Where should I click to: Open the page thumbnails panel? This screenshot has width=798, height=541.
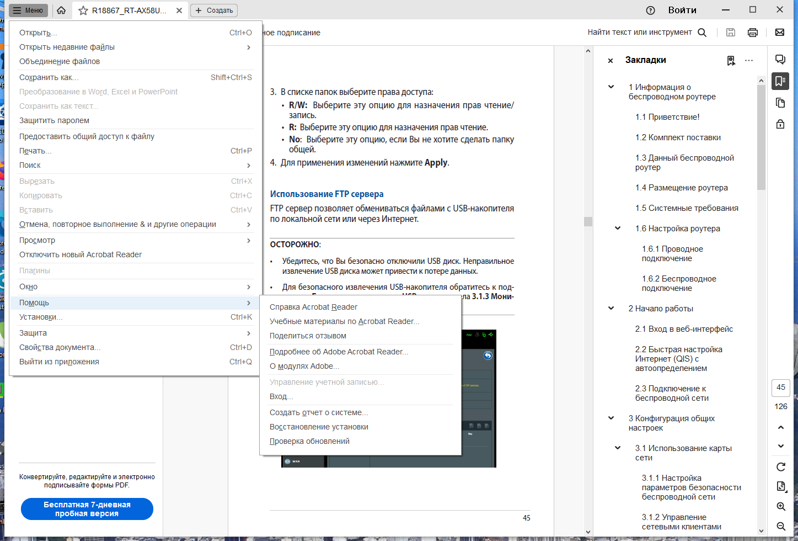point(780,103)
